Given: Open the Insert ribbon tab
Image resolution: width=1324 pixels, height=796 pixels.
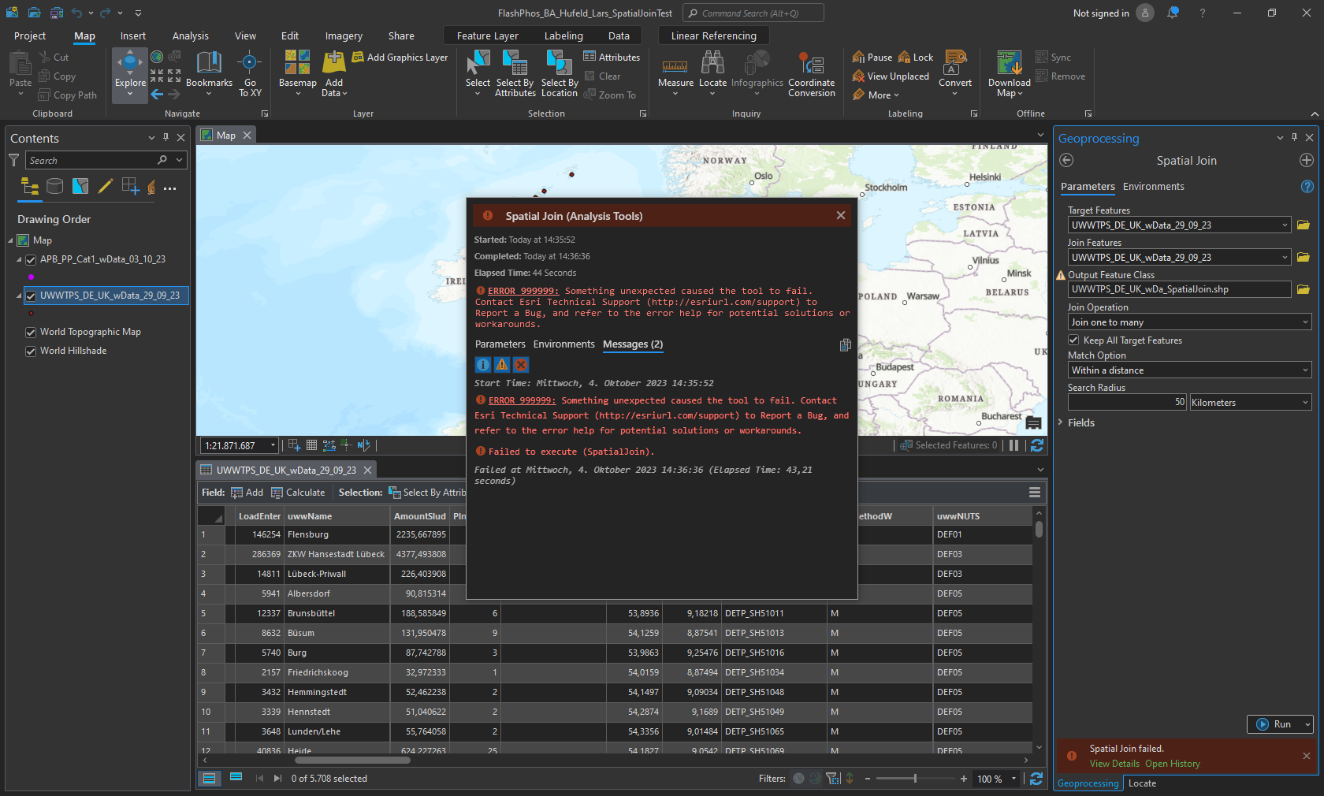Looking at the screenshot, I should coord(133,36).
